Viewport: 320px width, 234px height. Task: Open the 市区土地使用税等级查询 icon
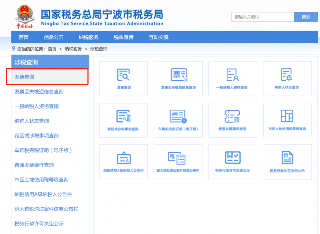[287, 120]
